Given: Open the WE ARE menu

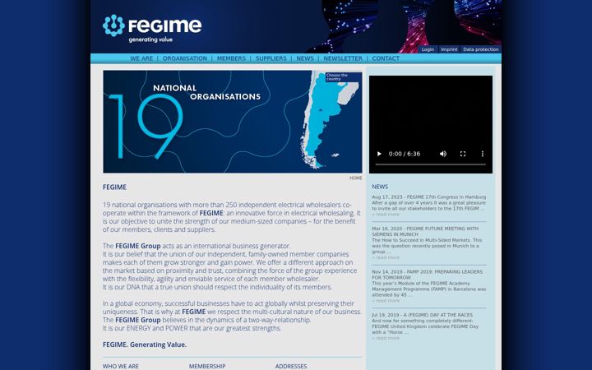Looking at the screenshot, I should [141, 58].
